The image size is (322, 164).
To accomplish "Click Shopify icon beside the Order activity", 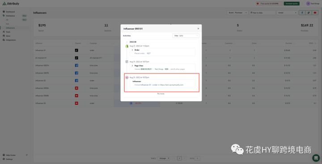I will click(127, 46).
